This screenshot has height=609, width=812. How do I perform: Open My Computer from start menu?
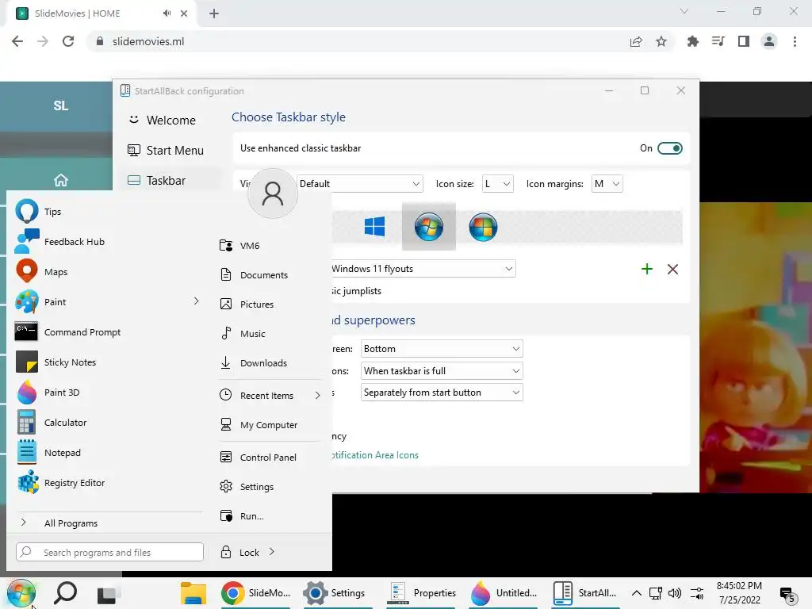click(268, 425)
